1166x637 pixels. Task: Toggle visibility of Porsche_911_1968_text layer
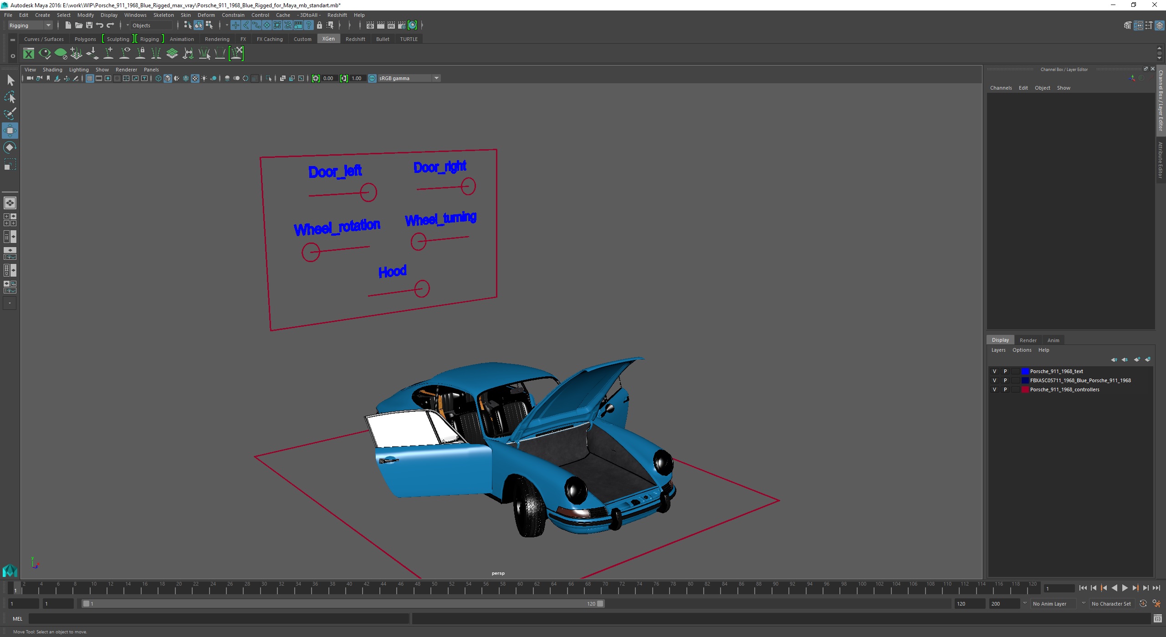994,371
